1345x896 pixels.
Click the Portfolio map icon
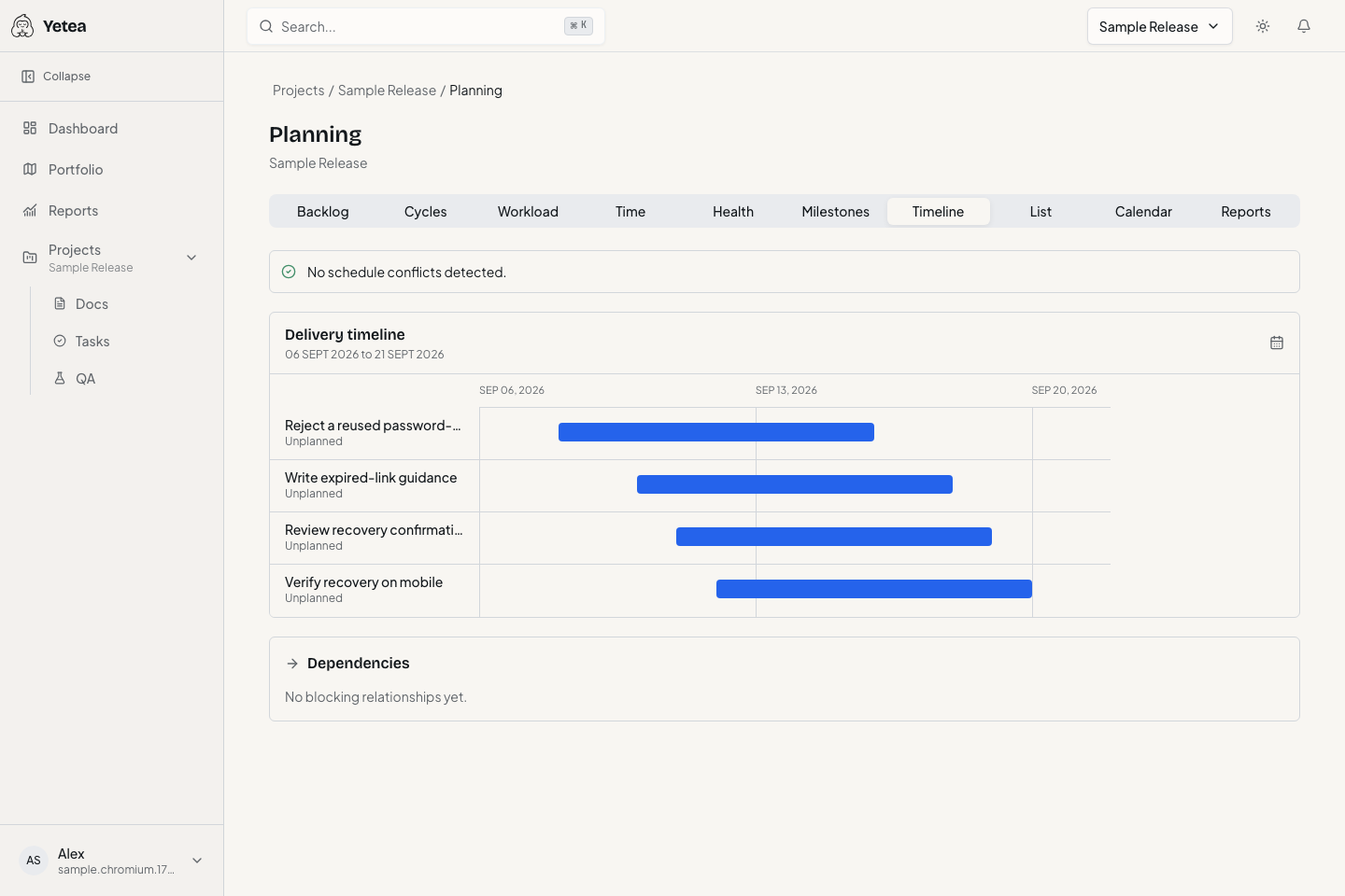(30, 170)
